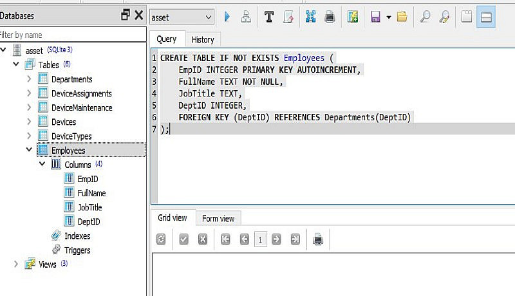Screen dimensions: 515x296
Task: Select the FullName column
Action: (x=91, y=193)
